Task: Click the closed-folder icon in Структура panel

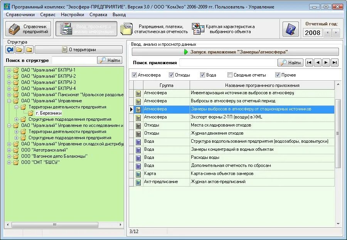Action: pyautogui.click(x=29, y=50)
